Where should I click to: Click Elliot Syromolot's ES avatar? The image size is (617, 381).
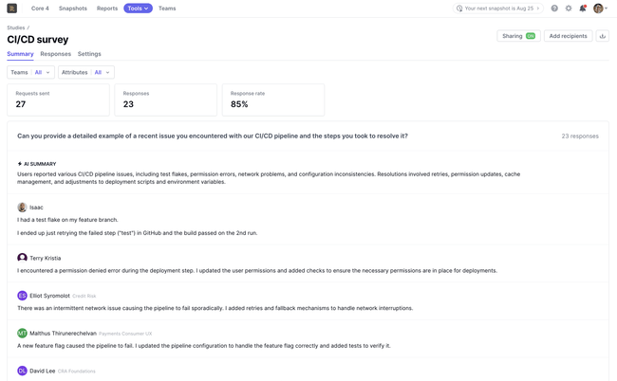(x=22, y=296)
